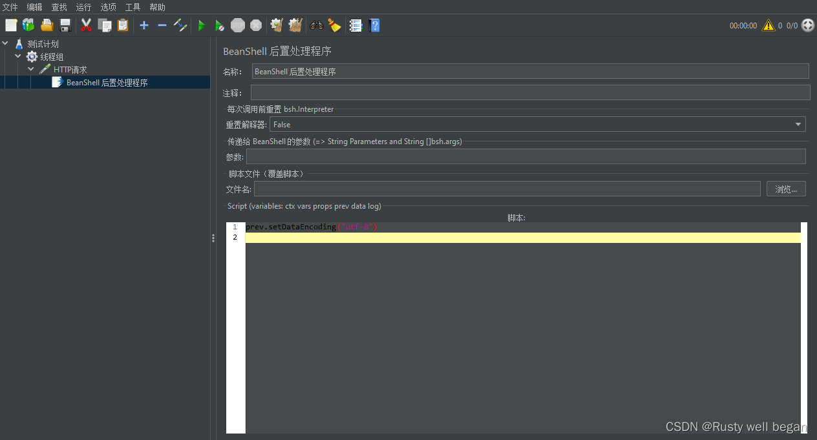This screenshot has width=817, height=440.
Task: Open the Function Helper list icon
Action: click(x=355, y=25)
